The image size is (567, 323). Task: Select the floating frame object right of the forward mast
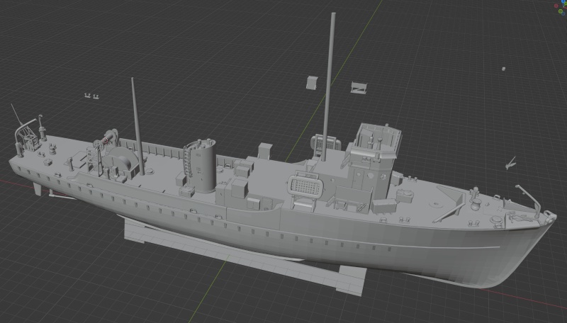359,87
